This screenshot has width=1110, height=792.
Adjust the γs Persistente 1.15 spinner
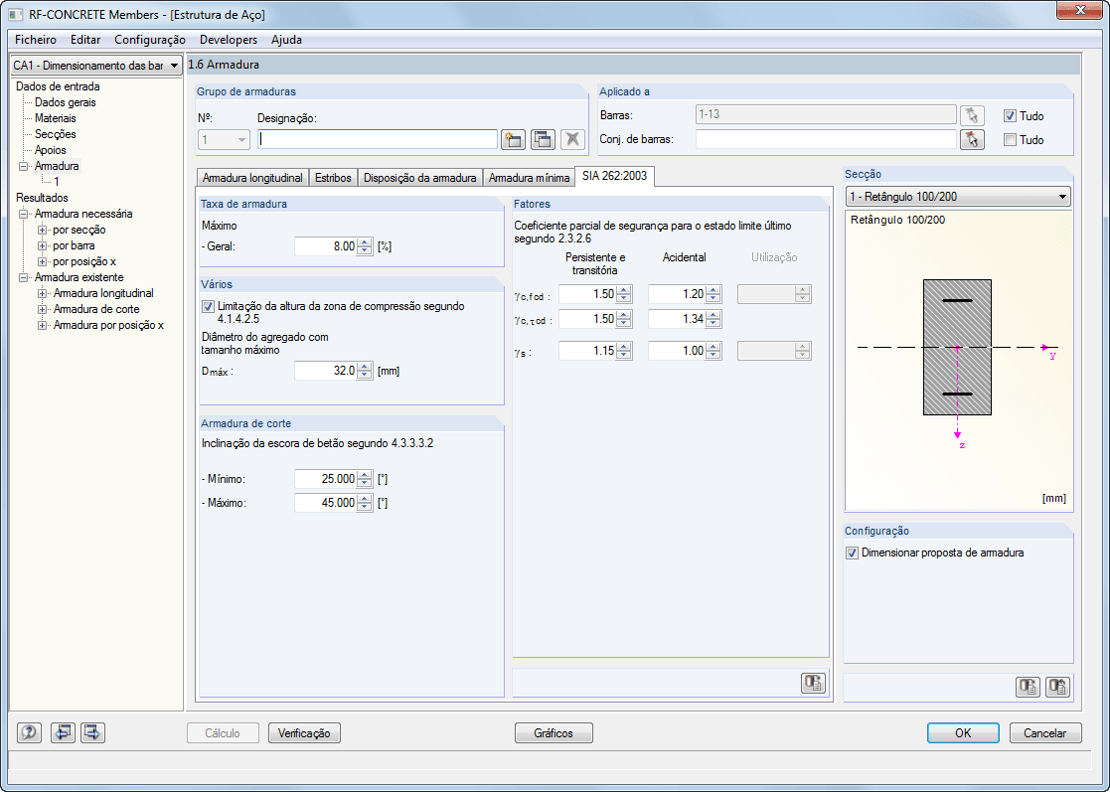click(x=624, y=351)
